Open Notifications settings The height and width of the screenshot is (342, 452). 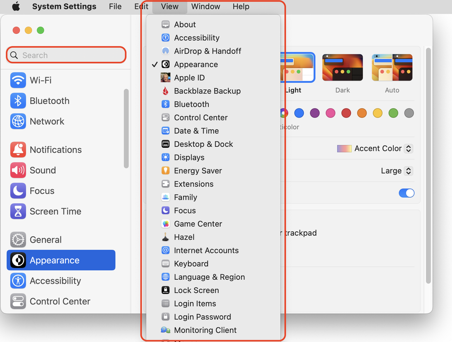[55, 150]
